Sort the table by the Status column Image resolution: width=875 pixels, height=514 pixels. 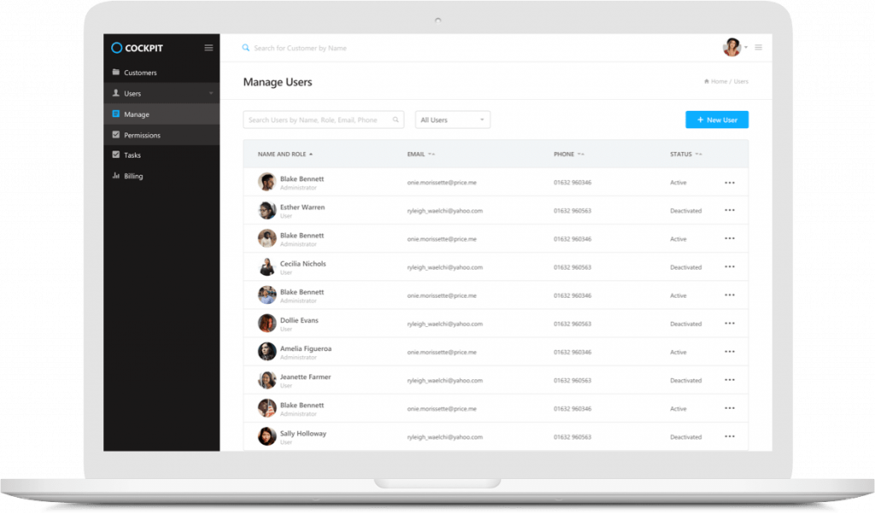[x=684, y=154]
